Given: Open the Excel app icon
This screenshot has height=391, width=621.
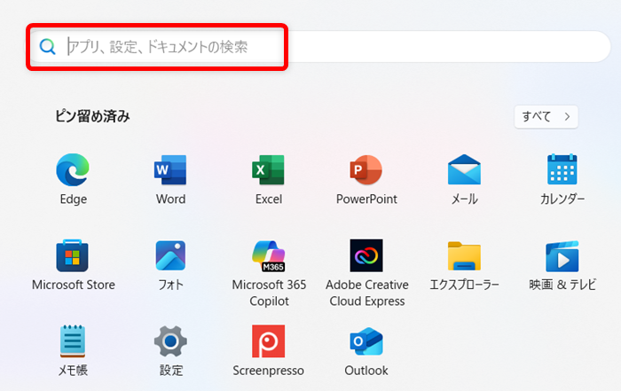Looking at the screenshot, I should point(268,170).
